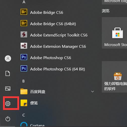The width and height of the screenshot is (127, 127).
Task: Click the Adobe Photoshop CS6 Ps icon
Action: pos(24,57)
